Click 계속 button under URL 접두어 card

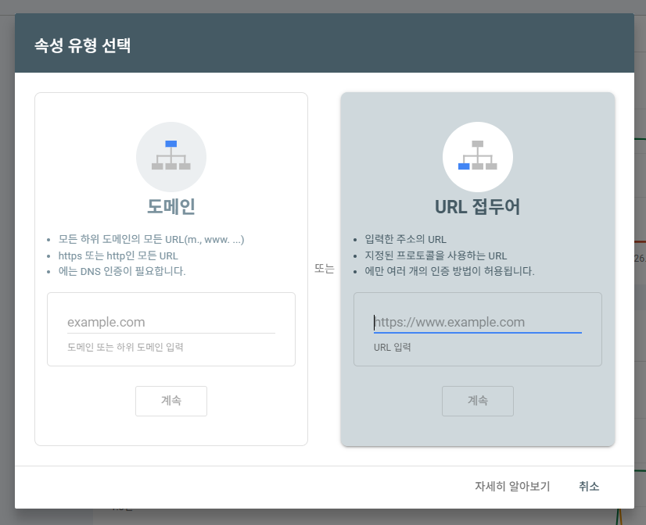[478, 401]
